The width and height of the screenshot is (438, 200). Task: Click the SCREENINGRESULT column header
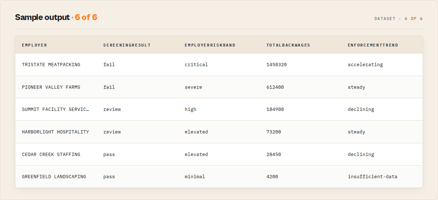(x=127, y=45)
